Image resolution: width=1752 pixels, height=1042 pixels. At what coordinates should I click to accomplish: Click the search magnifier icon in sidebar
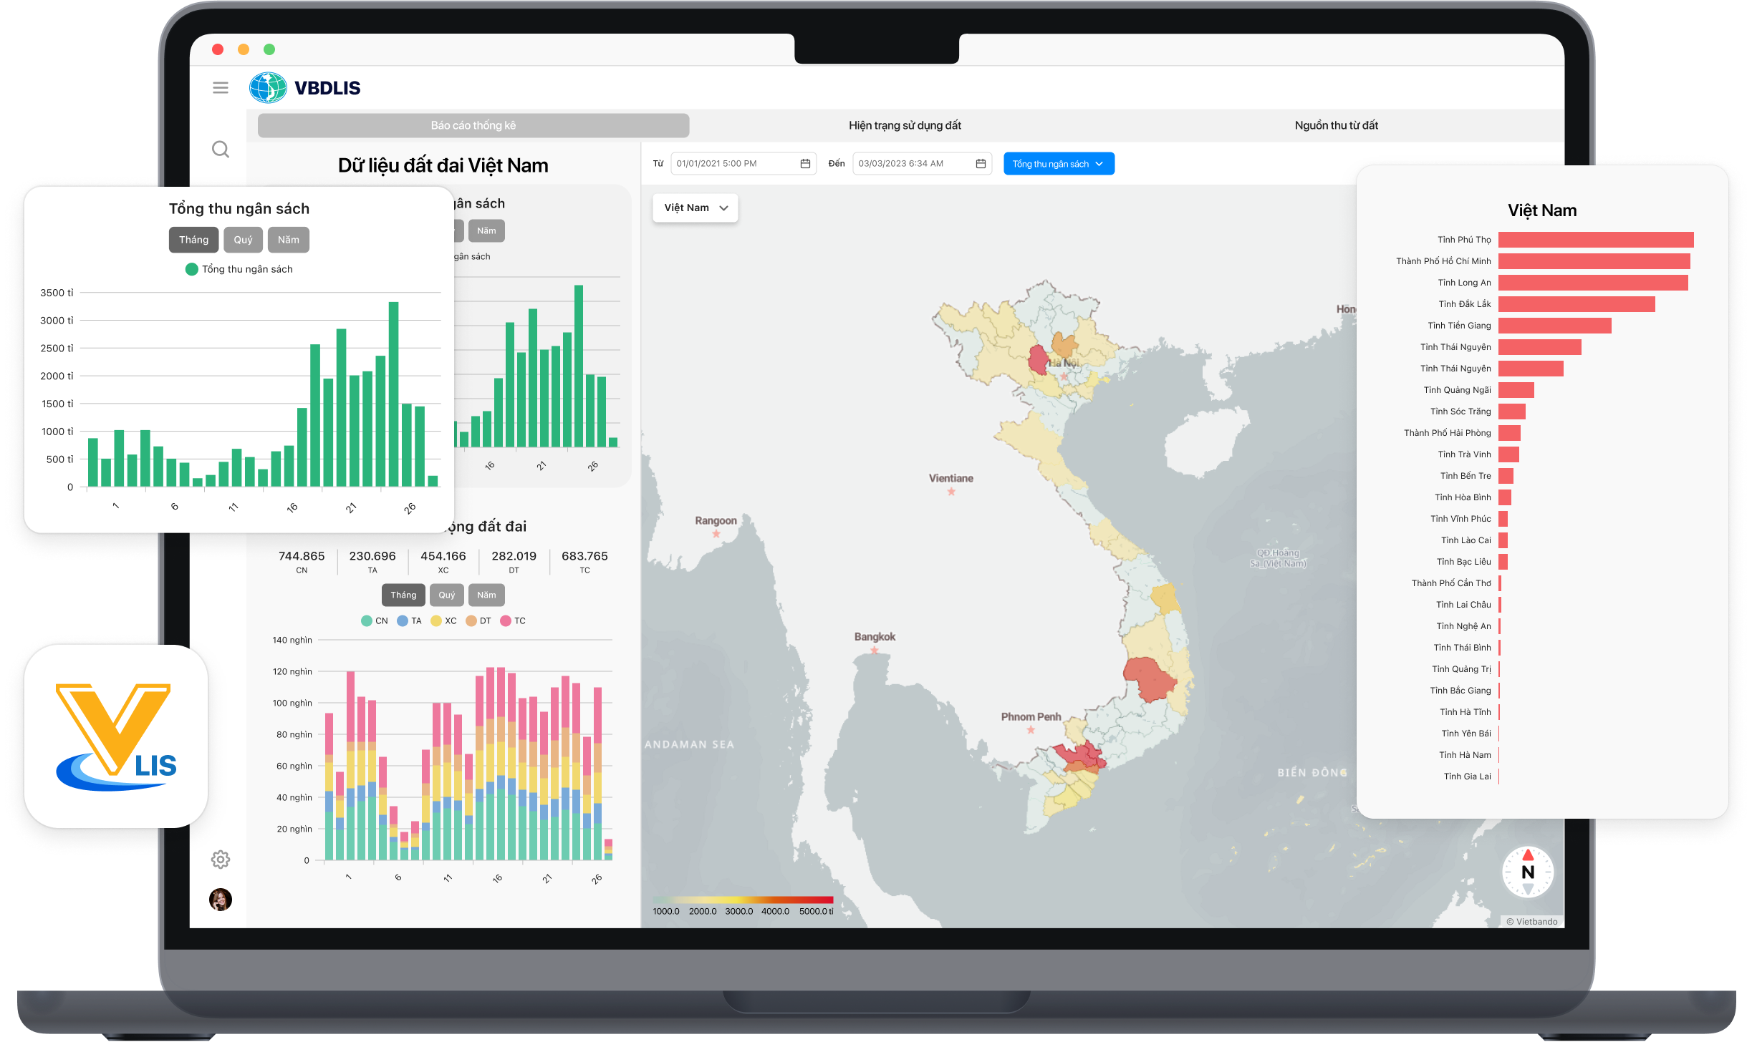coord(221,149)
